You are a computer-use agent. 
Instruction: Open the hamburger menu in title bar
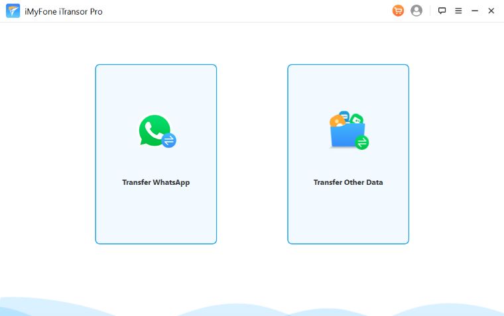pyautogui.click(x=458, y=11)
